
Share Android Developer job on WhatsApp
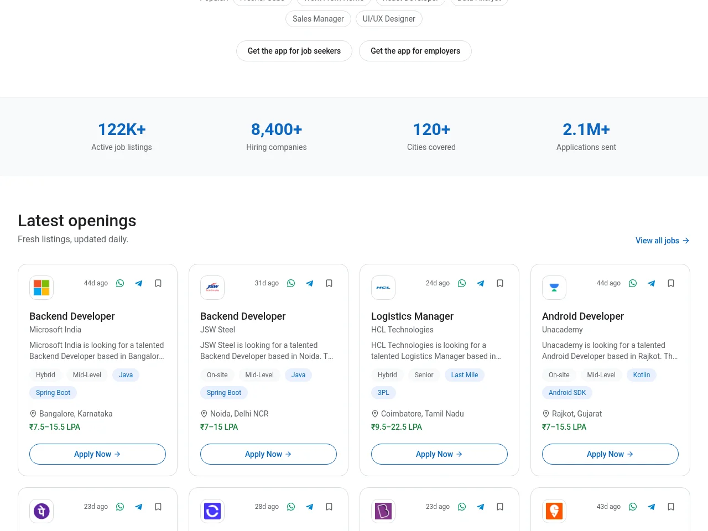[x=633, y=283]
